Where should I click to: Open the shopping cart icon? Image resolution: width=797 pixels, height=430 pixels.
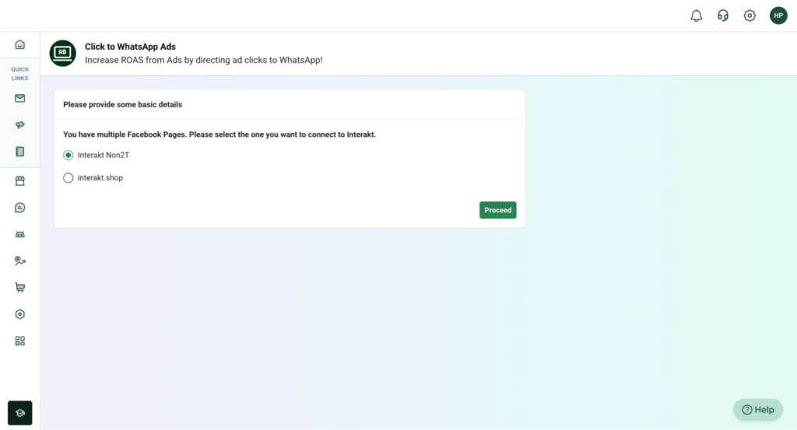pos(19,288)
